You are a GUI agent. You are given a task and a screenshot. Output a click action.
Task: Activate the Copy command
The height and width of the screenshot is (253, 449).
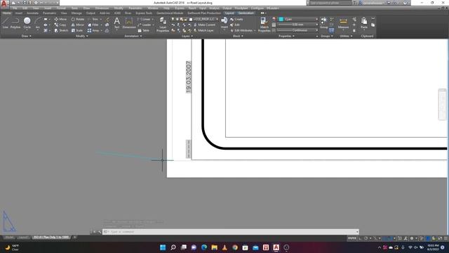coord(61,25)
